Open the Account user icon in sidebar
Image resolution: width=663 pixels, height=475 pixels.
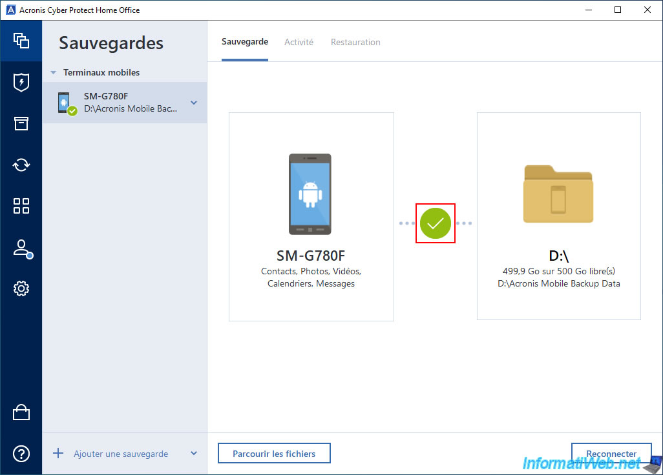tap(23, 248)
